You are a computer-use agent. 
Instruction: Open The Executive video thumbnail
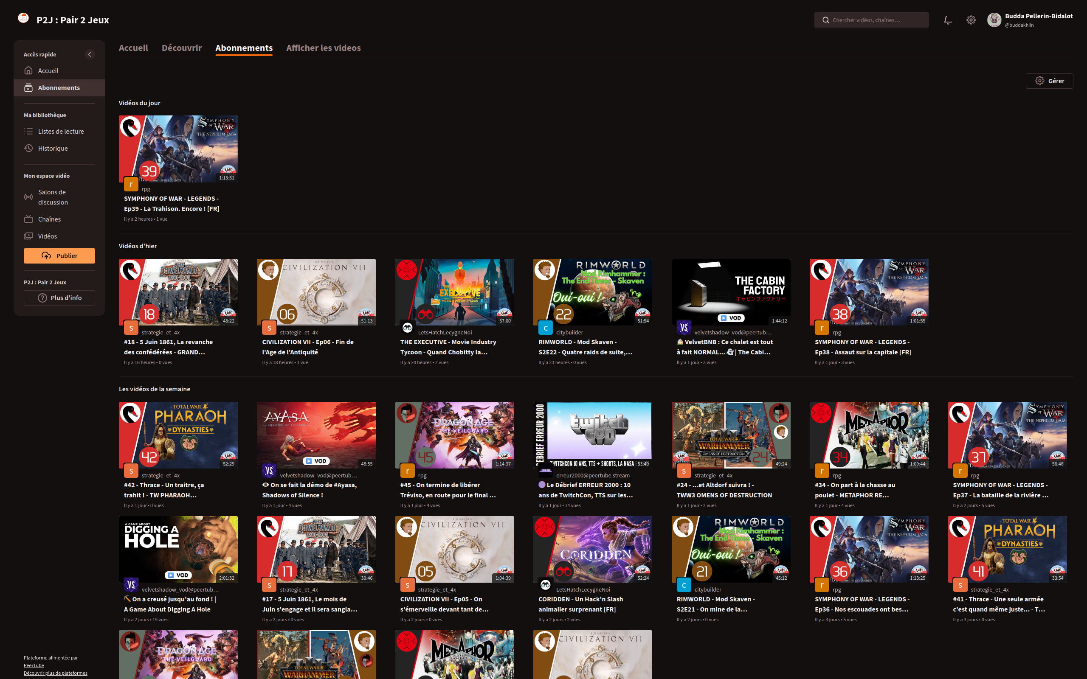[455, 292]
